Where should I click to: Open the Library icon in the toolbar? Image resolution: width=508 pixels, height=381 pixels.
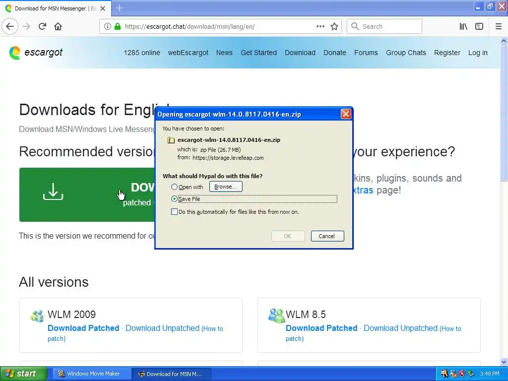[463, 27]
